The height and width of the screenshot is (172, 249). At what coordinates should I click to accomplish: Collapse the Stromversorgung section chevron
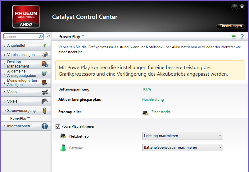(x=5, y=111)
